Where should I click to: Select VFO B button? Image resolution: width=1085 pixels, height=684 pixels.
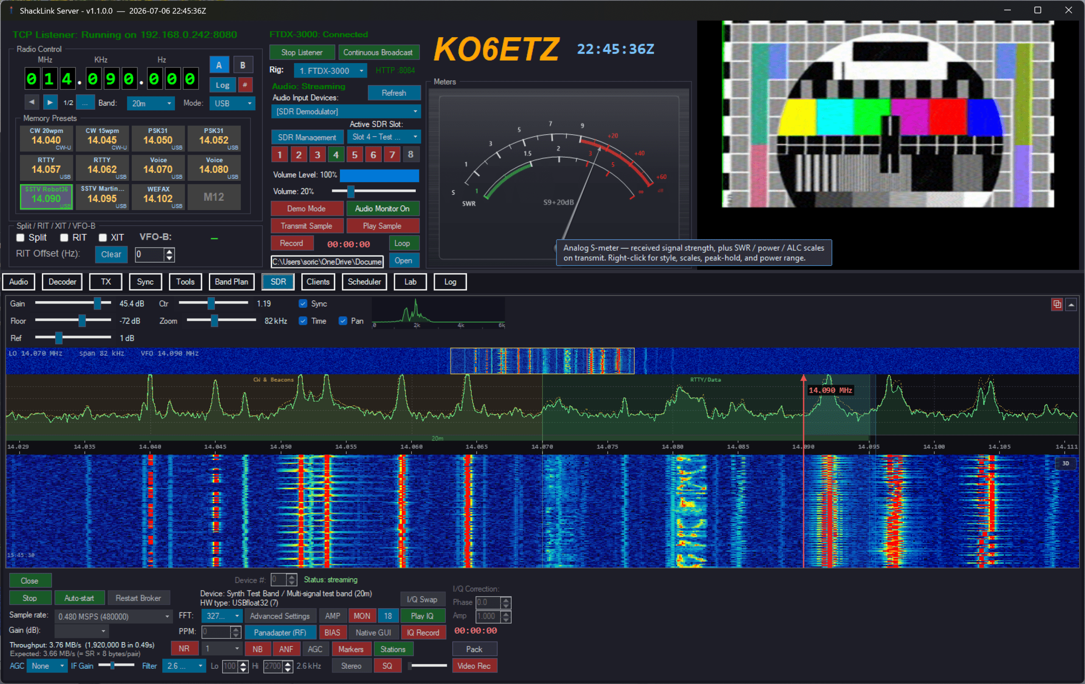pyautogui.click(x=243, y=65)
